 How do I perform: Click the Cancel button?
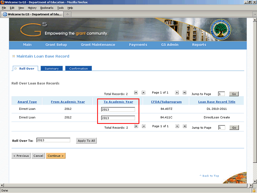(x=38, y=156)
